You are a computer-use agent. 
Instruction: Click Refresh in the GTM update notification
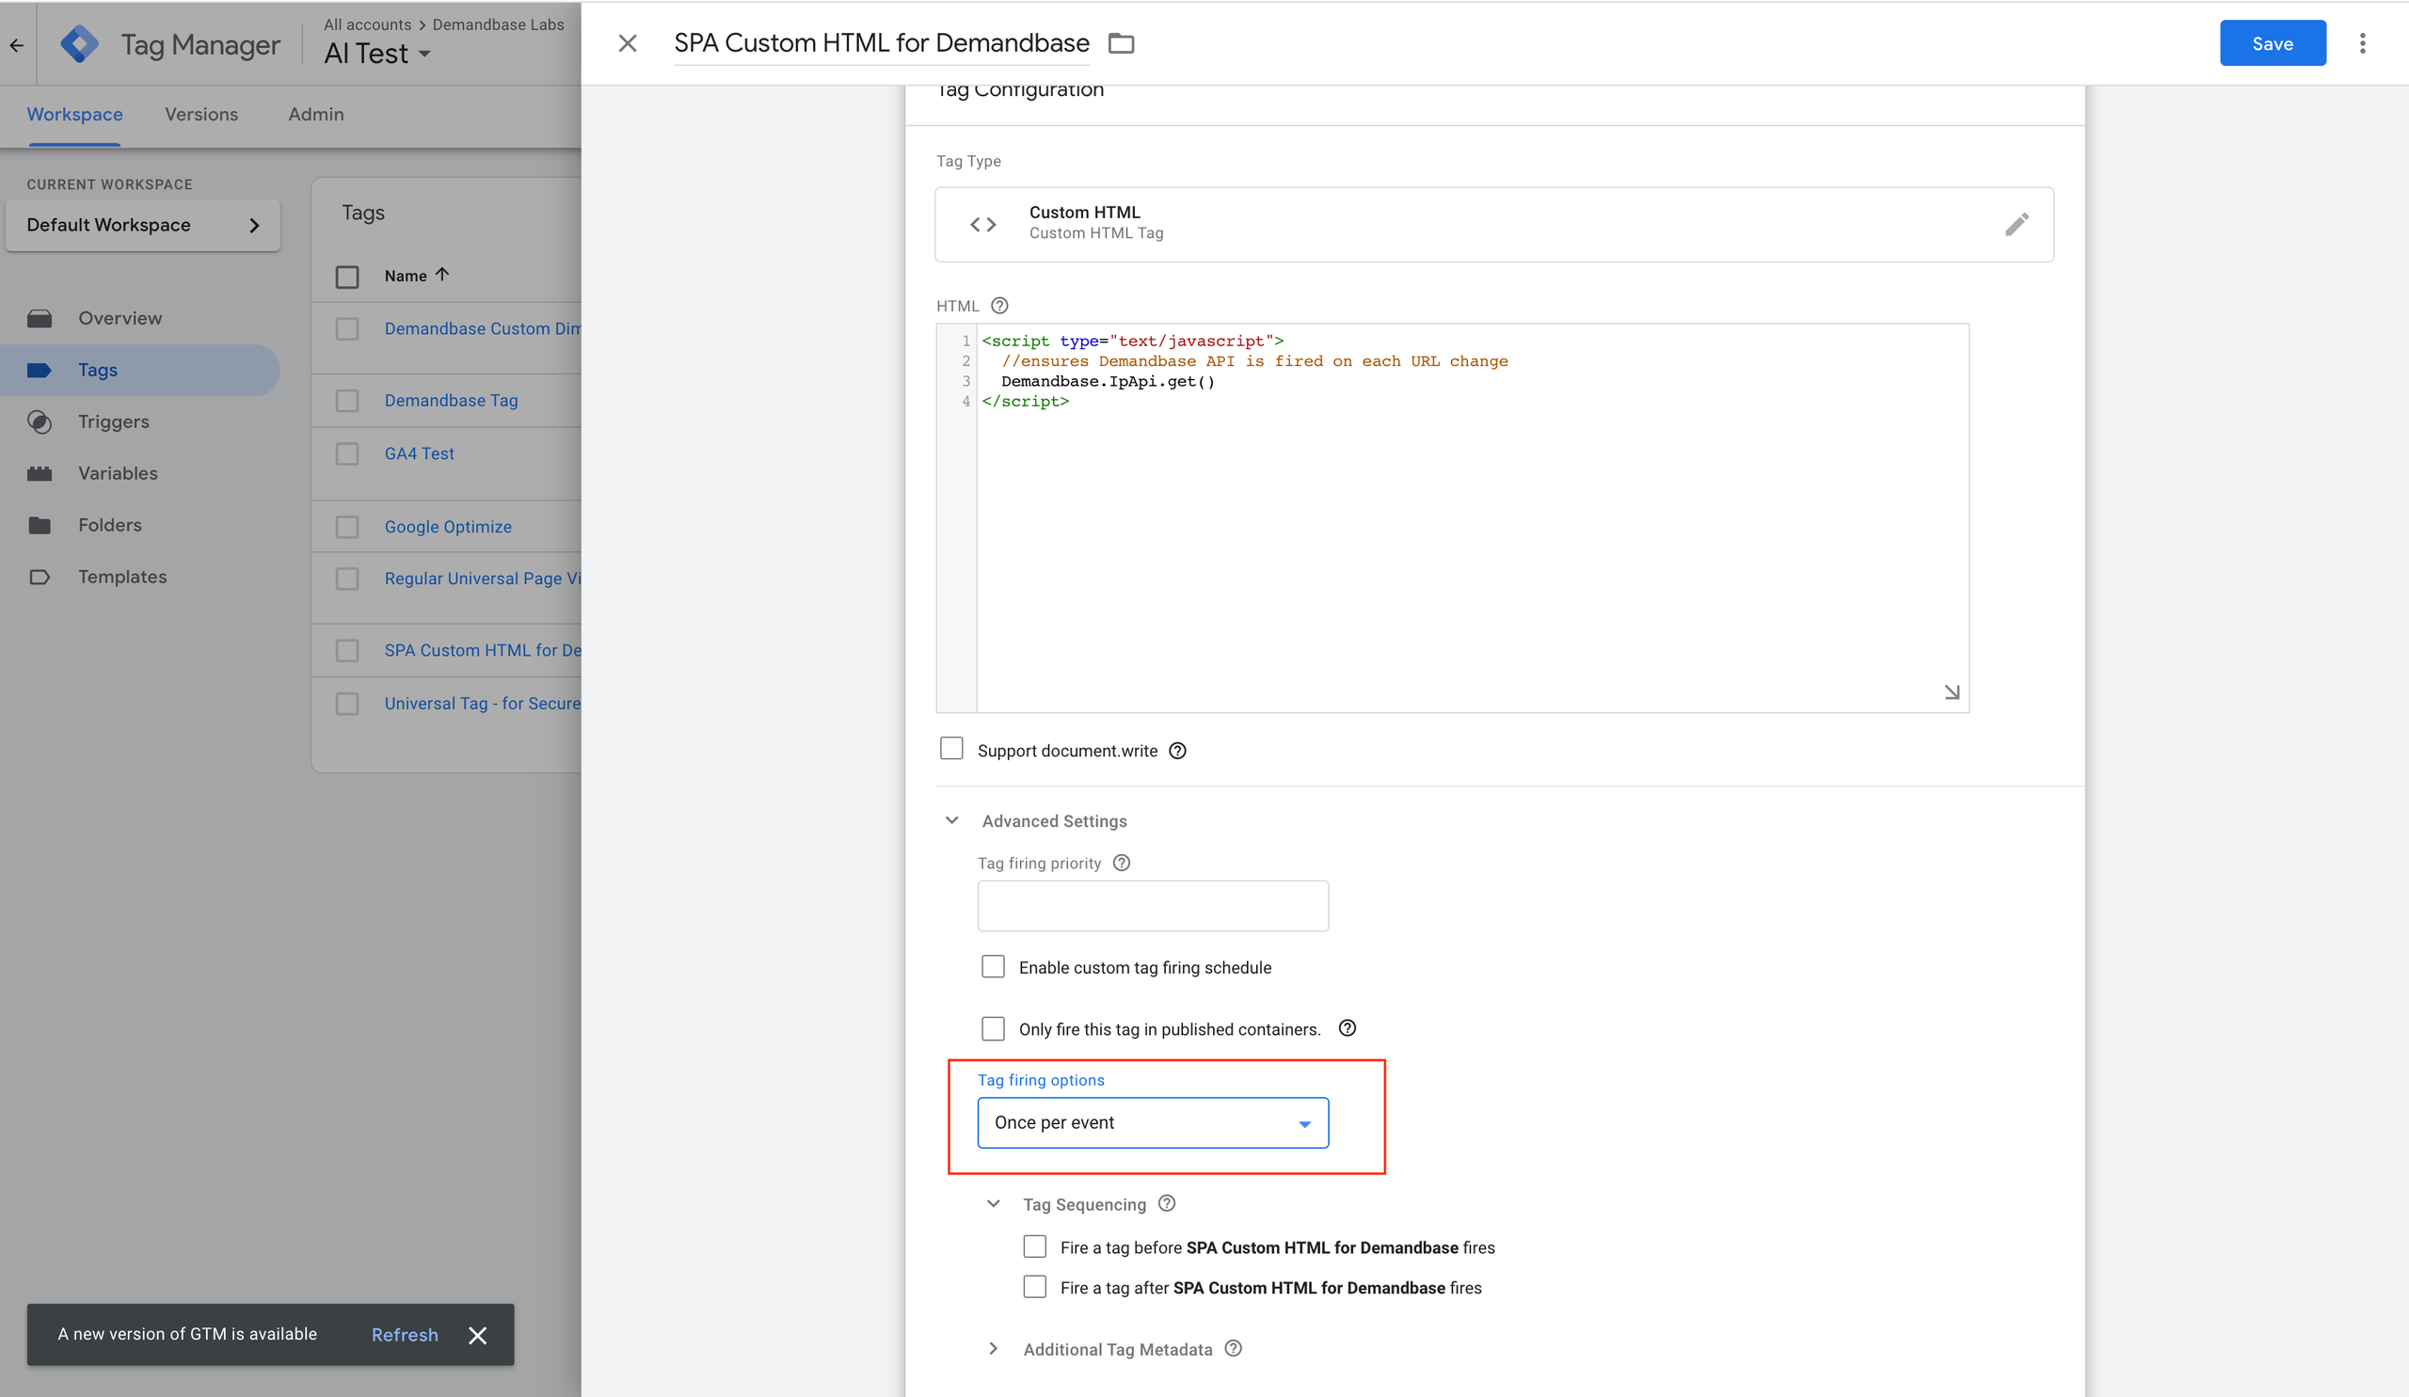(405, 1335)
